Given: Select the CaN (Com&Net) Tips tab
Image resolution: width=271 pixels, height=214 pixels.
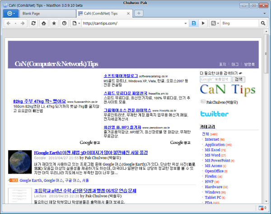Looking at the screenshot, I should tap(101, 14).
